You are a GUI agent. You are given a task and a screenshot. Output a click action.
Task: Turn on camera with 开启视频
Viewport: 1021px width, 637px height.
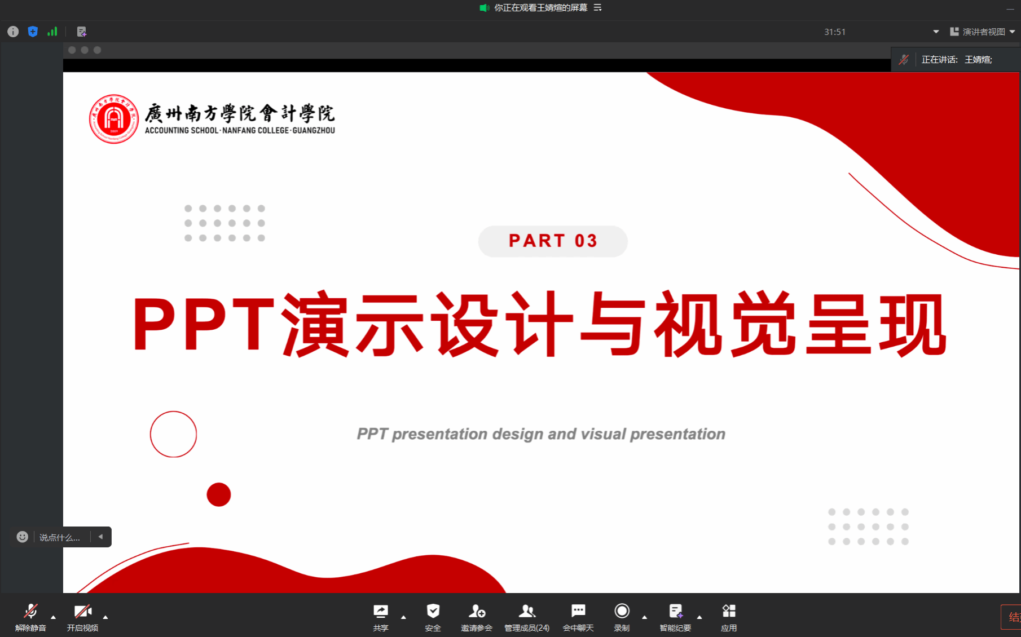[82, 617]
